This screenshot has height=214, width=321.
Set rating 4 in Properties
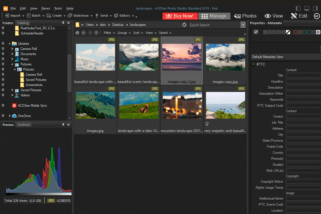(279, 32)
